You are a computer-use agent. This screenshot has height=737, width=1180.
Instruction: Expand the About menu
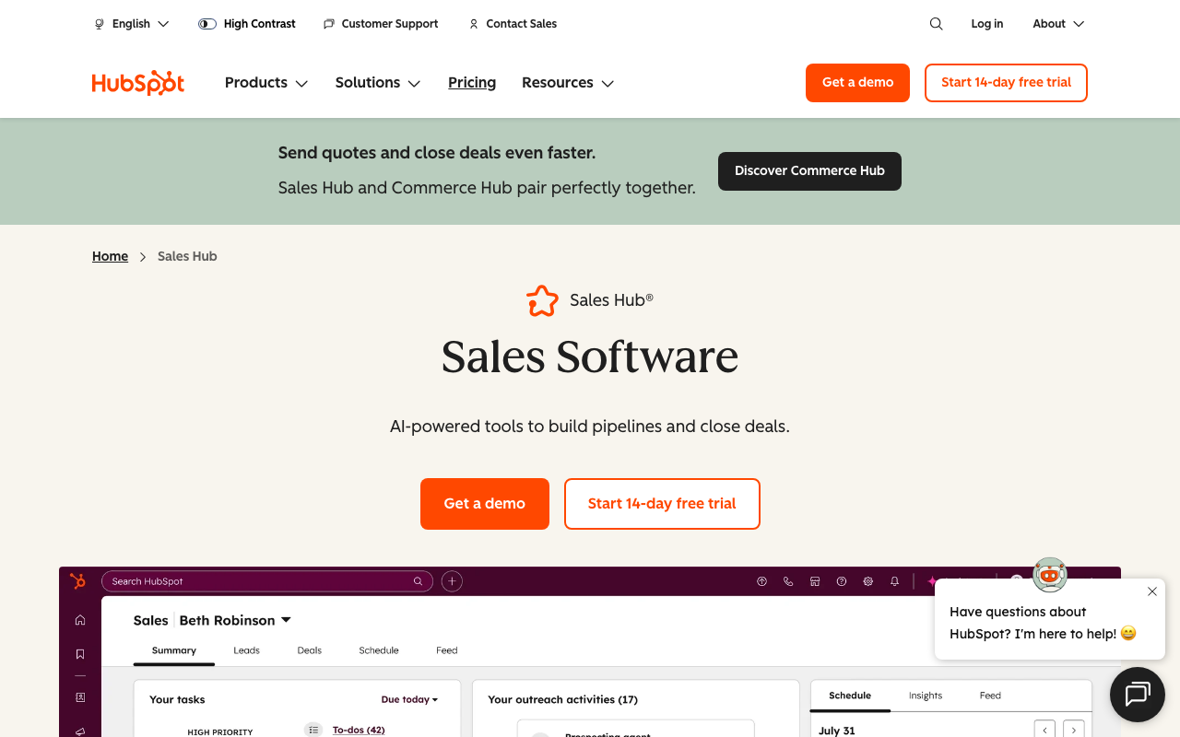click(x=1058, y=24)
